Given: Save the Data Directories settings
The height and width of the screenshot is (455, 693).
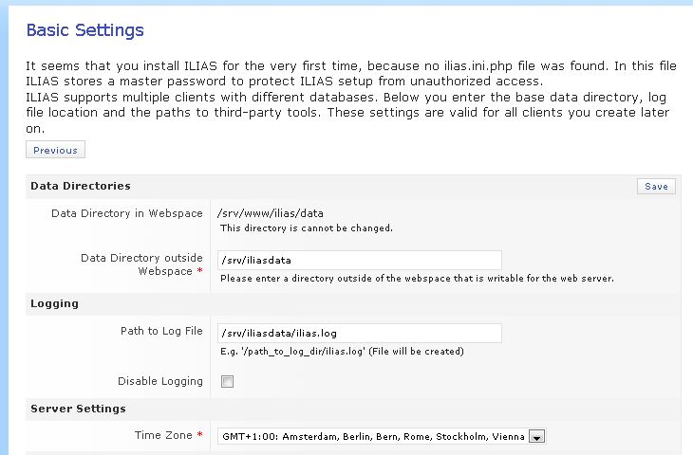Looking at the screenshot, I should (x=656, y=187).
